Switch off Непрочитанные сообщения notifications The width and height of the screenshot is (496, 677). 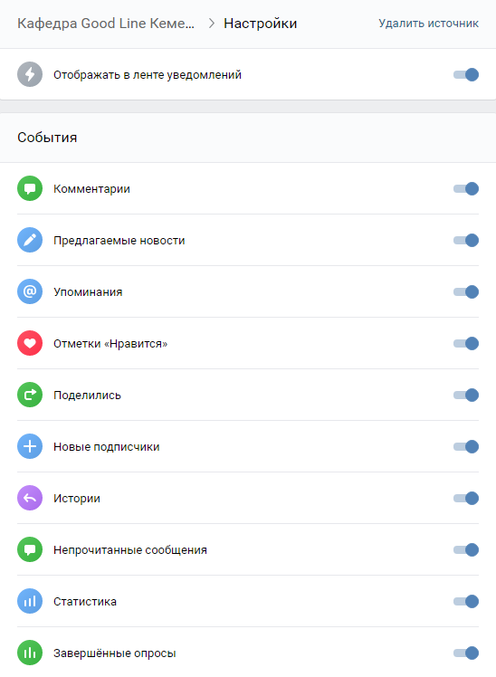coord(466,549)
